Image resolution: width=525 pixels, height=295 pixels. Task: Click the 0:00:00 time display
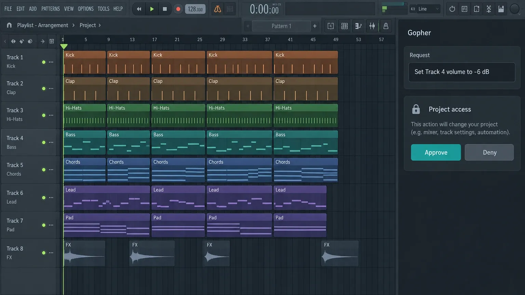pos(264,9)
